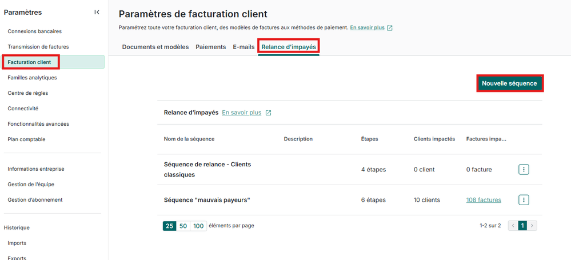The width and height of the screenshot is (571, 260).
Task: Go to previous page arrow
Action: coord(513,226)
